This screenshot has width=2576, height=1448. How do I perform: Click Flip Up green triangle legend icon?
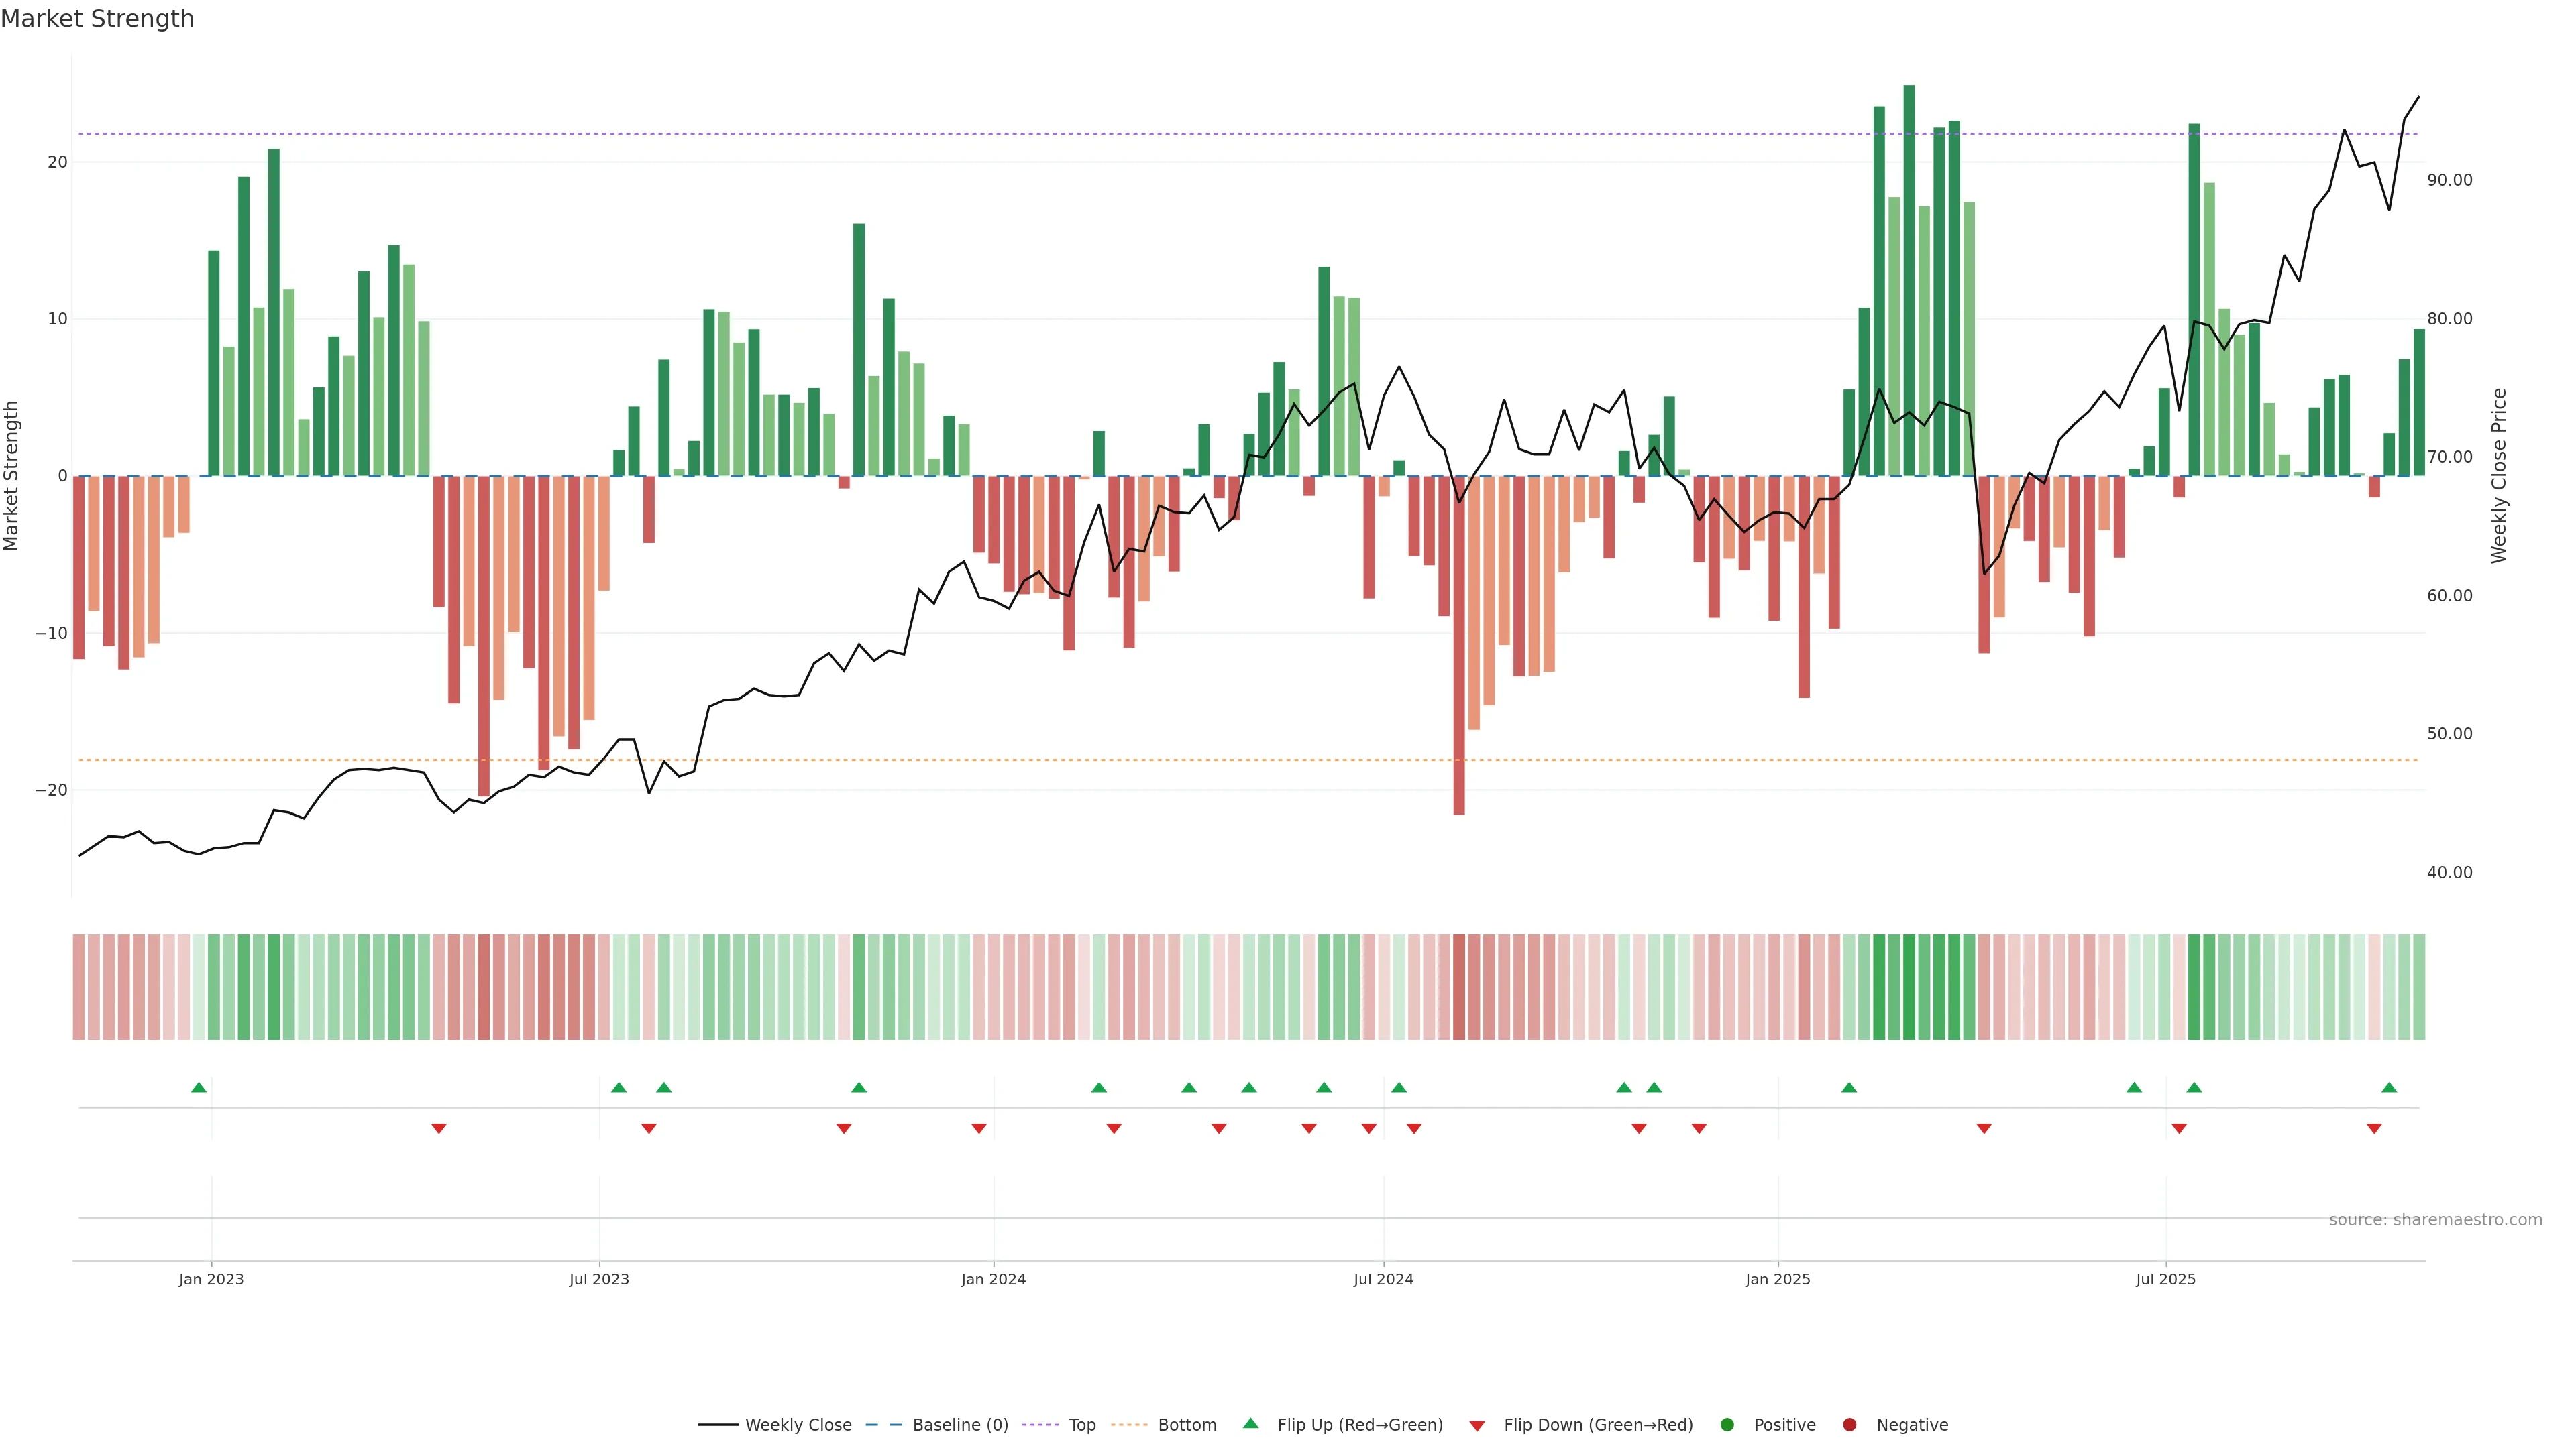click(1250, 1424)
